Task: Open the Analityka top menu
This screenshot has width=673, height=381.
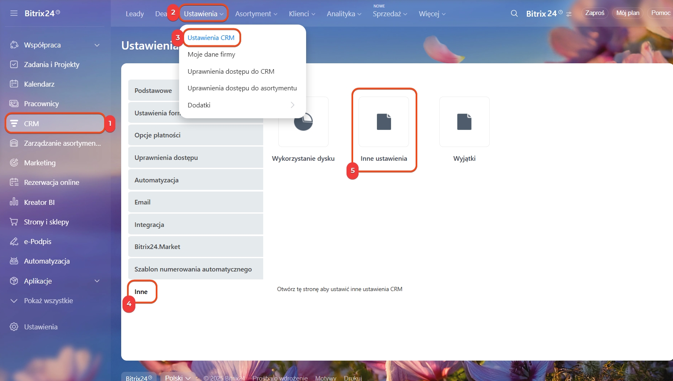Action: tap(344, 14)
